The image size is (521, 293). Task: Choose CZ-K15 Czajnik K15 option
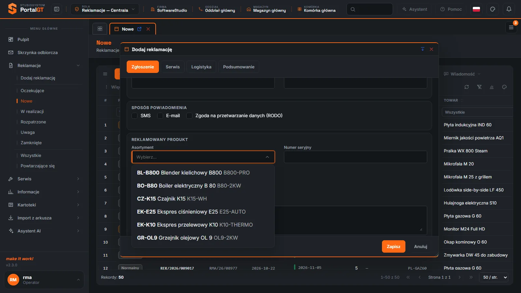(x=203, y=199)
